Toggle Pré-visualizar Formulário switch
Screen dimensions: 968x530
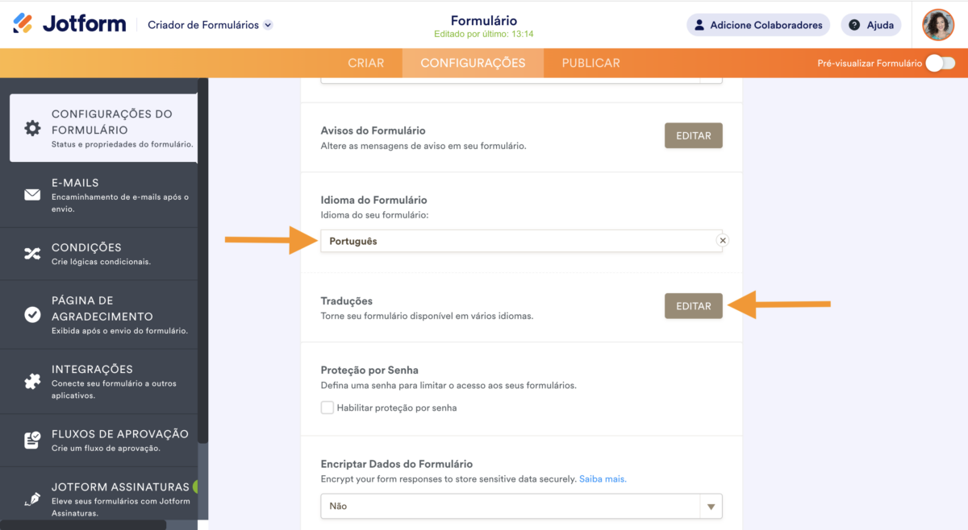[x=940, y=63]
